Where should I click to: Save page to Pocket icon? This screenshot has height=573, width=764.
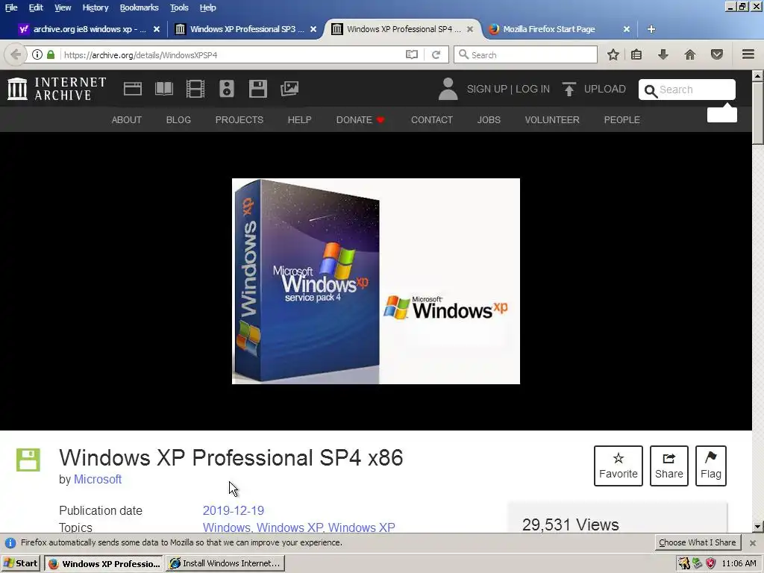[x=717, y=54]
